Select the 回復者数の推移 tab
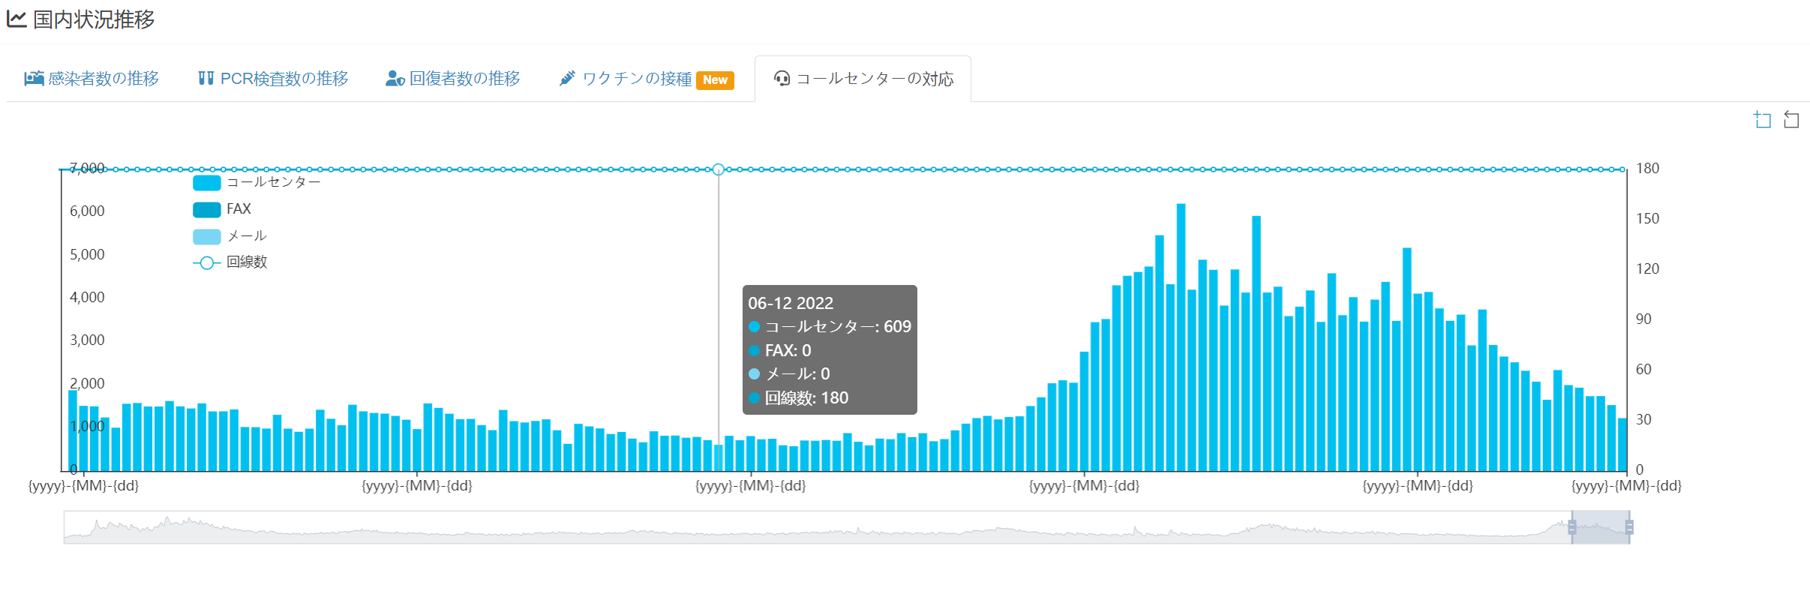This screenshot has width=1810, height=594. click(x=464, y=79)
